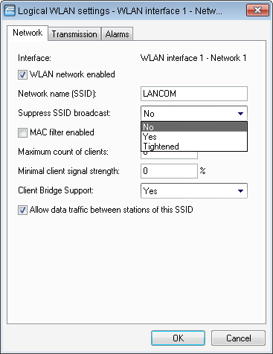This screenshot has width=273, height=354.
Task: Open the Client Bridge Support dropdown
Action: (240, 191)
